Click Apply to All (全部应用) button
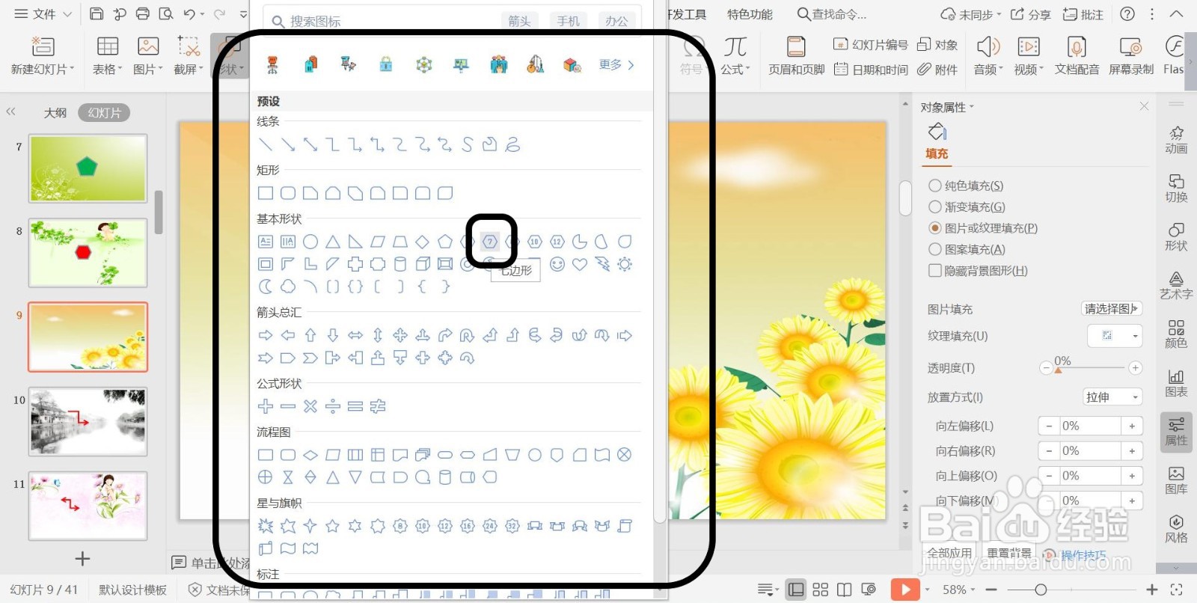 tap(949, 553)
